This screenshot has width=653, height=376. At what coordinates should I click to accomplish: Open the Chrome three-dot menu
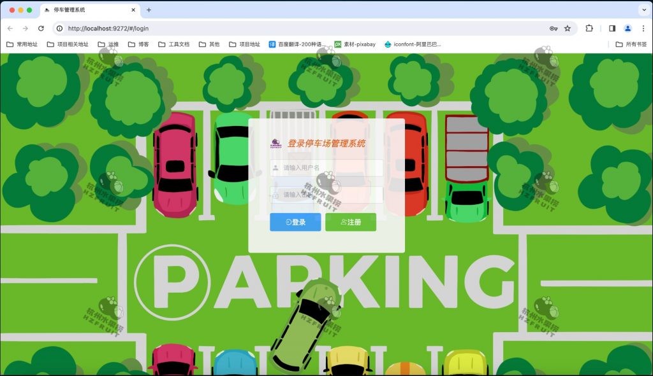[x=643, y=29]
